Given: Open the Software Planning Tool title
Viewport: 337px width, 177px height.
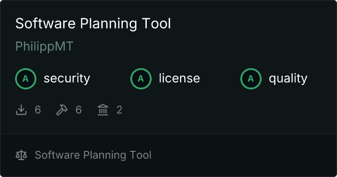Looking at the screenshot, I should (93, 24).
